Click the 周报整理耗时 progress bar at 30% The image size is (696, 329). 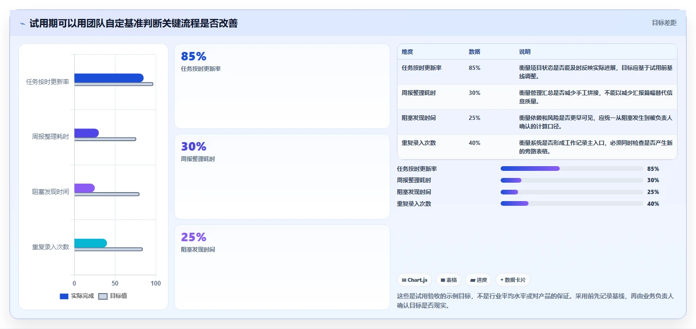point(572,180)
